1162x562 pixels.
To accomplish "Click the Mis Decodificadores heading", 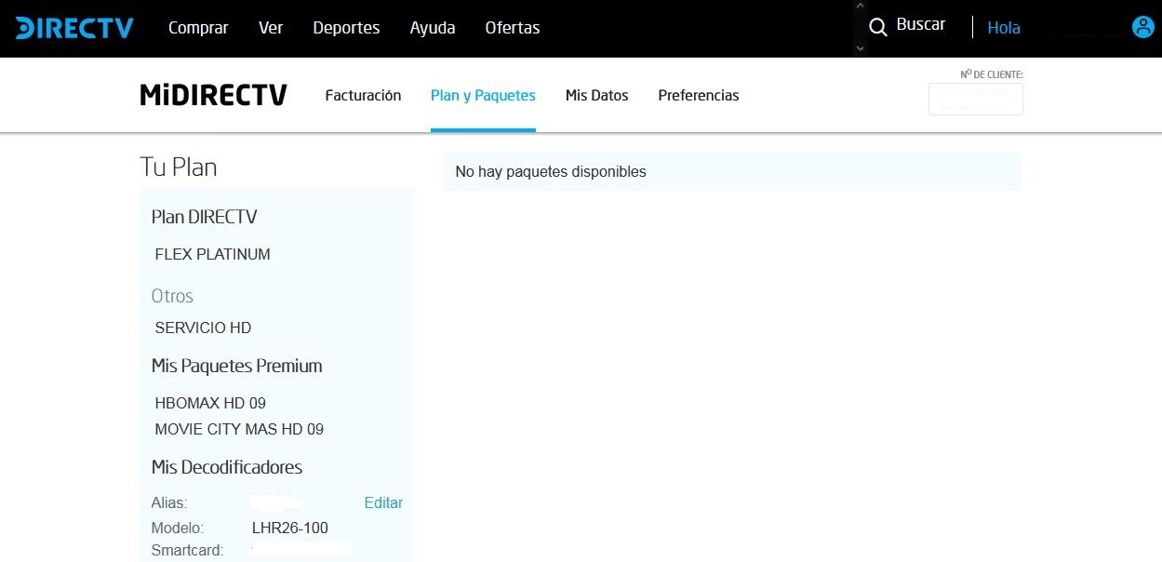I will click(227, 467).
